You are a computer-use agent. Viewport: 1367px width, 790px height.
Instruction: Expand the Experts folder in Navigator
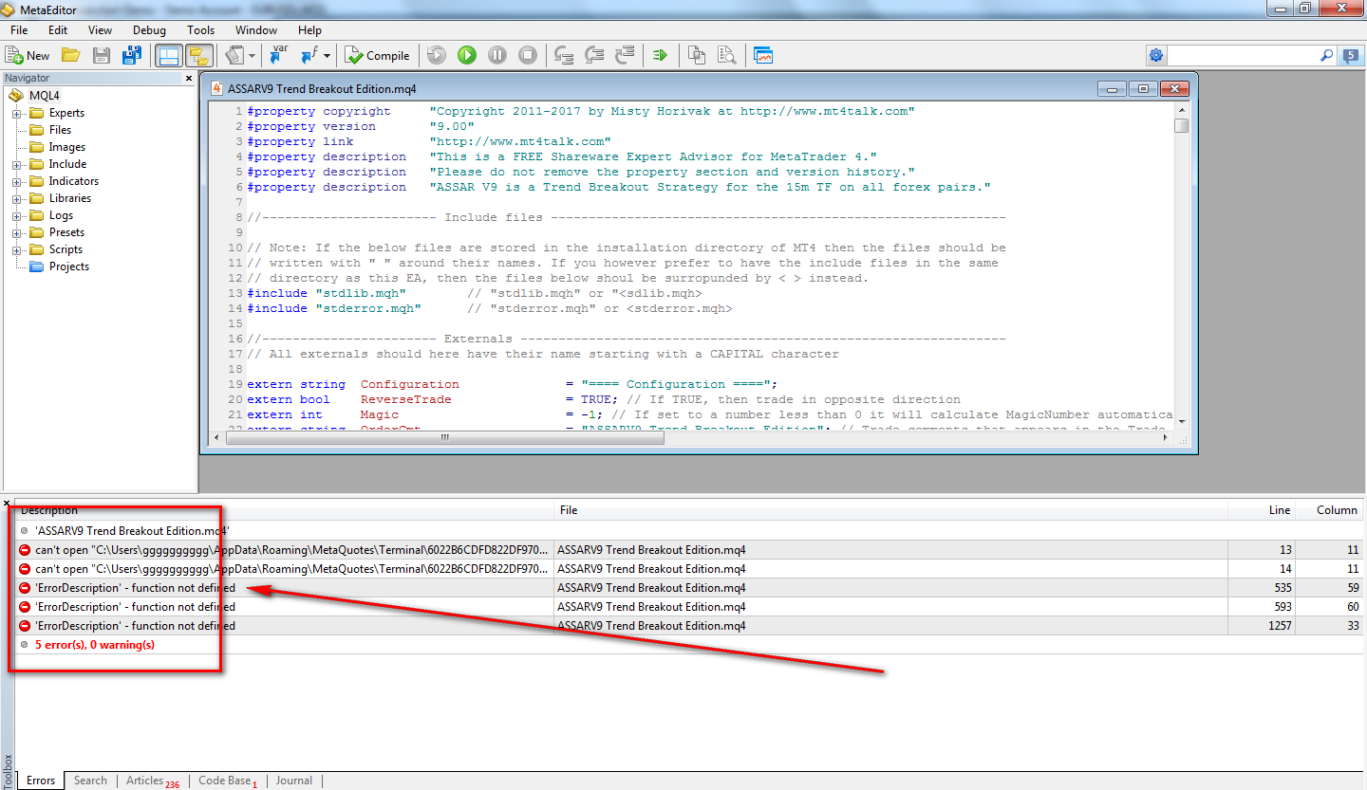[x=16, y=114]
